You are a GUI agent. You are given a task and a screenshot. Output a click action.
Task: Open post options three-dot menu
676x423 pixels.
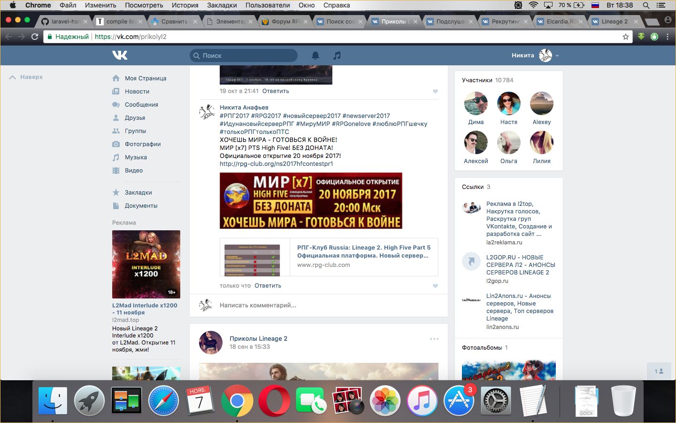click(x=434, y=339)
